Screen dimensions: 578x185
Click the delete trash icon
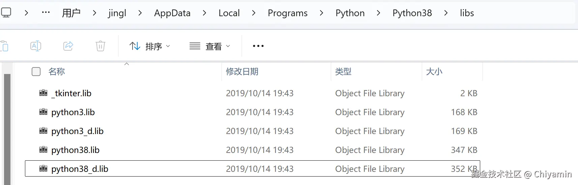(100, 46)
